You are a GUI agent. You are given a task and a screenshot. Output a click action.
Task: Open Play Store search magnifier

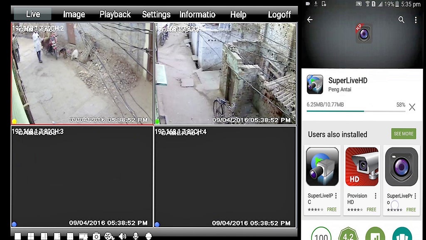coord(401,20)
